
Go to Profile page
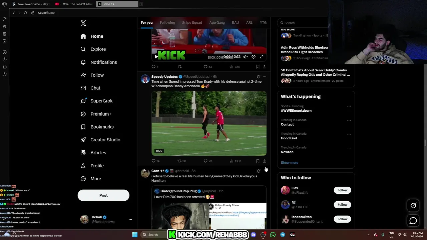click(92, 166)
